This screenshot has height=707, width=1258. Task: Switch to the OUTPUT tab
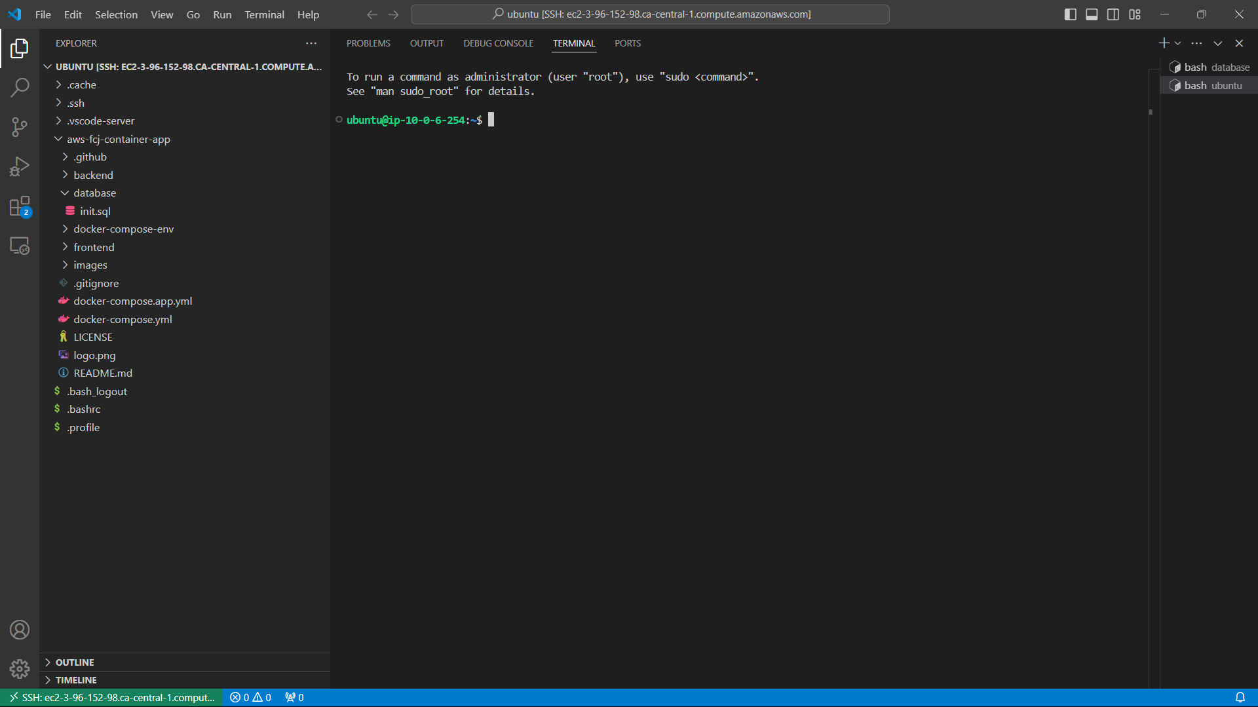(x=427, y=43)
